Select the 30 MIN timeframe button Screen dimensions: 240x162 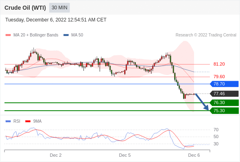pos(59,8)
